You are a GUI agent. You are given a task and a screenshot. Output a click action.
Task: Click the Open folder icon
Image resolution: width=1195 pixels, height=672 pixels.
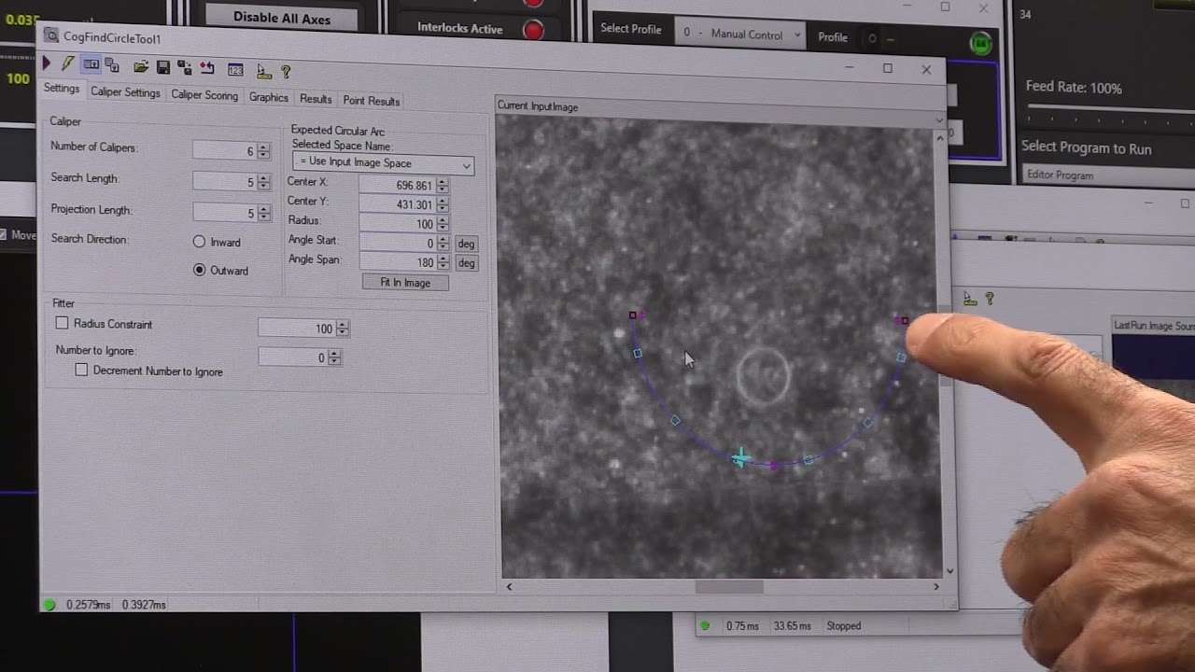click(141, 66)
